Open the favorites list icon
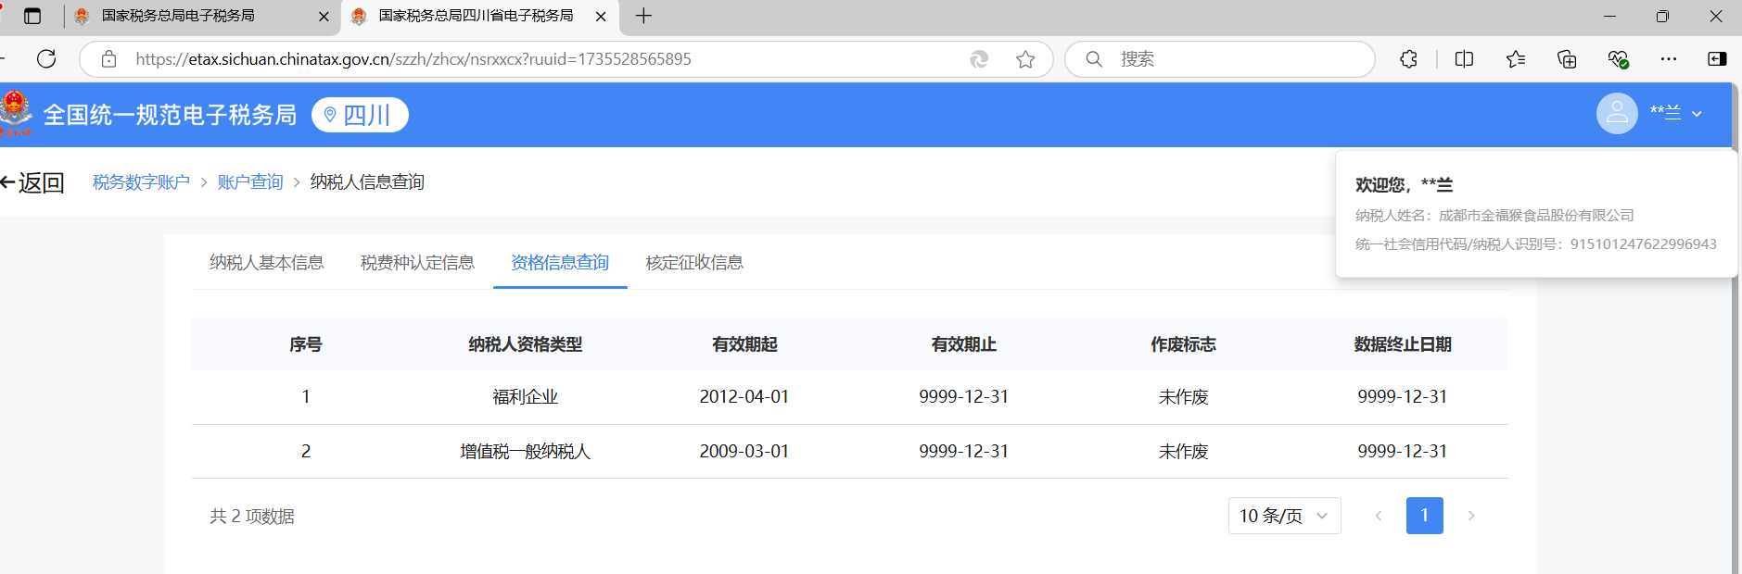The image size is (1742, 574). [1516, 59]
